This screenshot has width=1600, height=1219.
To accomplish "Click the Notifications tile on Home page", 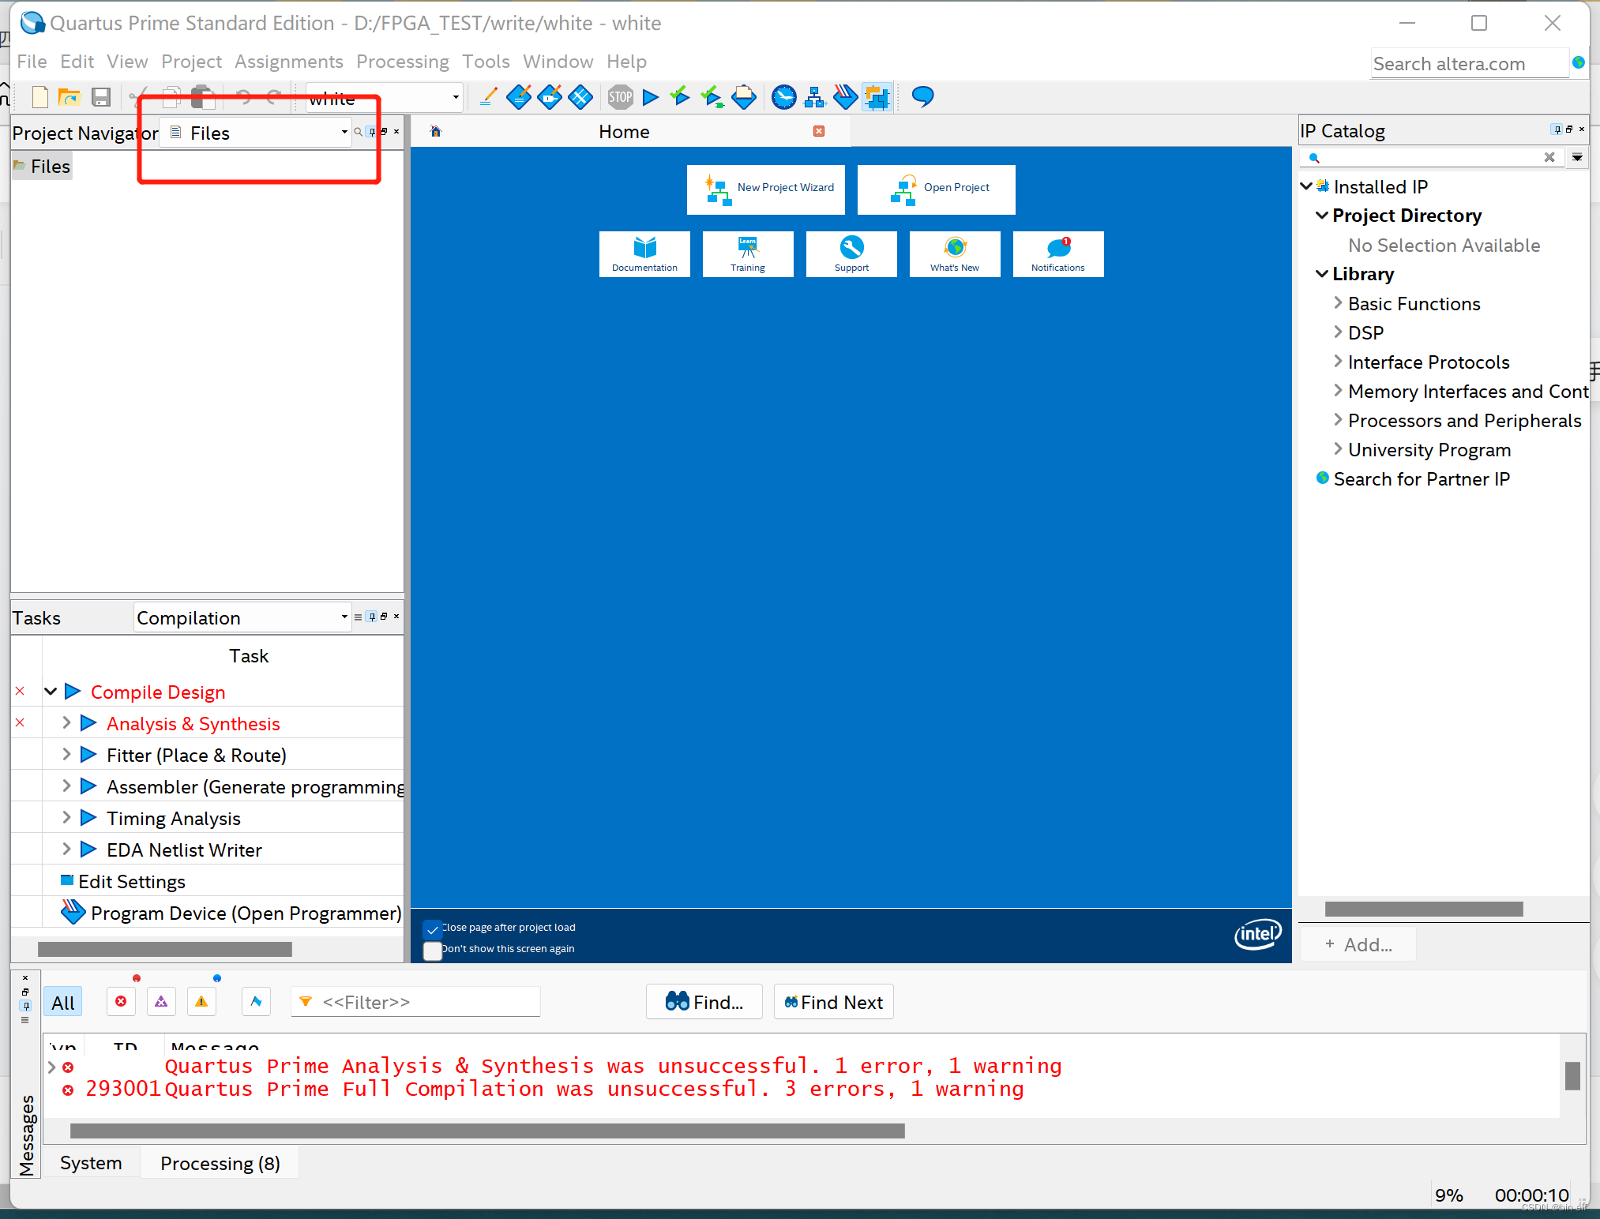I will click(1057, 254).
